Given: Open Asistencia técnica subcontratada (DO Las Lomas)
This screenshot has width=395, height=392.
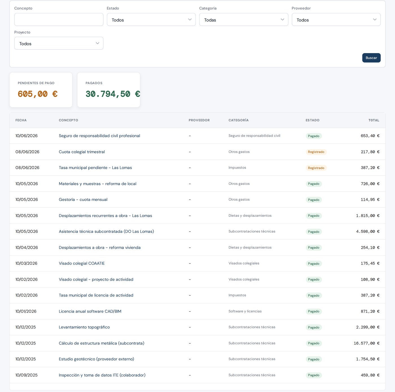Looking at the screenshot, I should point(106,232).
